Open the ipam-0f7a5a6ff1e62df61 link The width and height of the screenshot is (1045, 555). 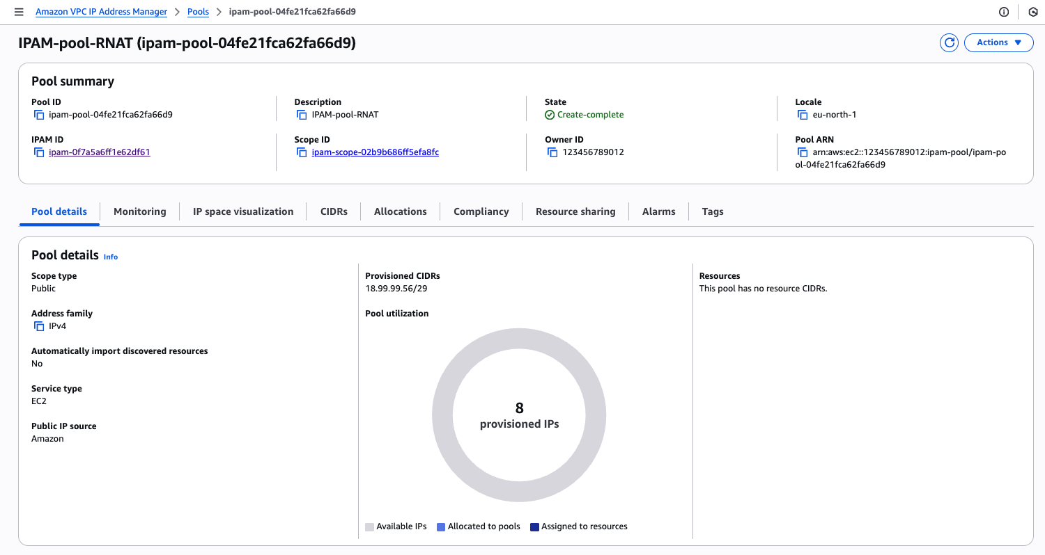click(x=100, y=152)
